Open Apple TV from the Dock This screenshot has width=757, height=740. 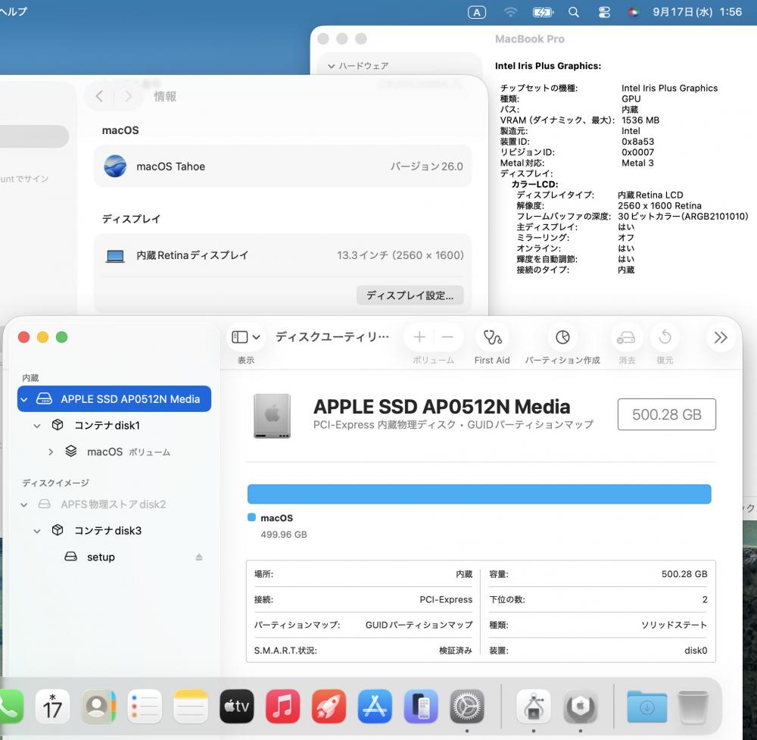coord(236,706)
